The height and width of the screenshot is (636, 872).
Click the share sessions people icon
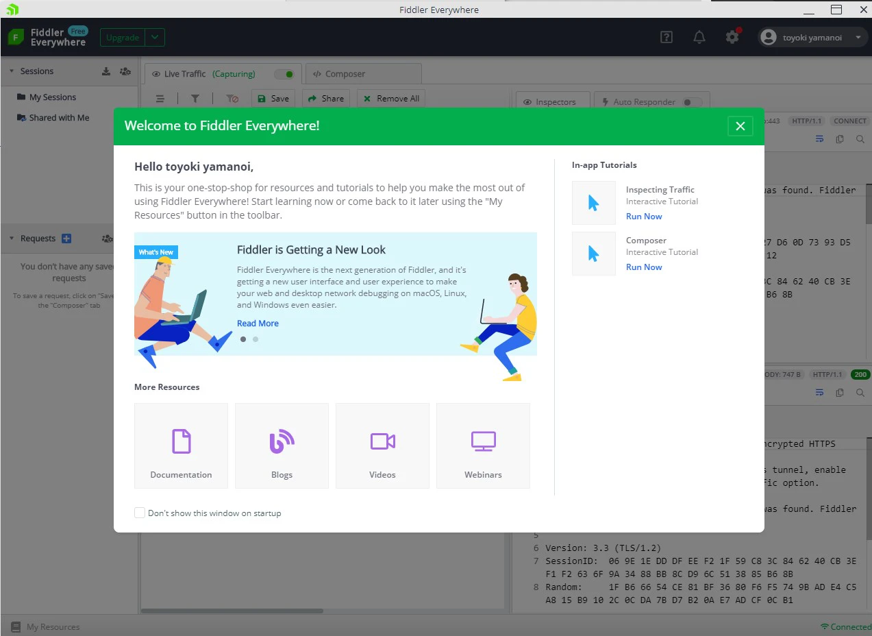[125, 71]
